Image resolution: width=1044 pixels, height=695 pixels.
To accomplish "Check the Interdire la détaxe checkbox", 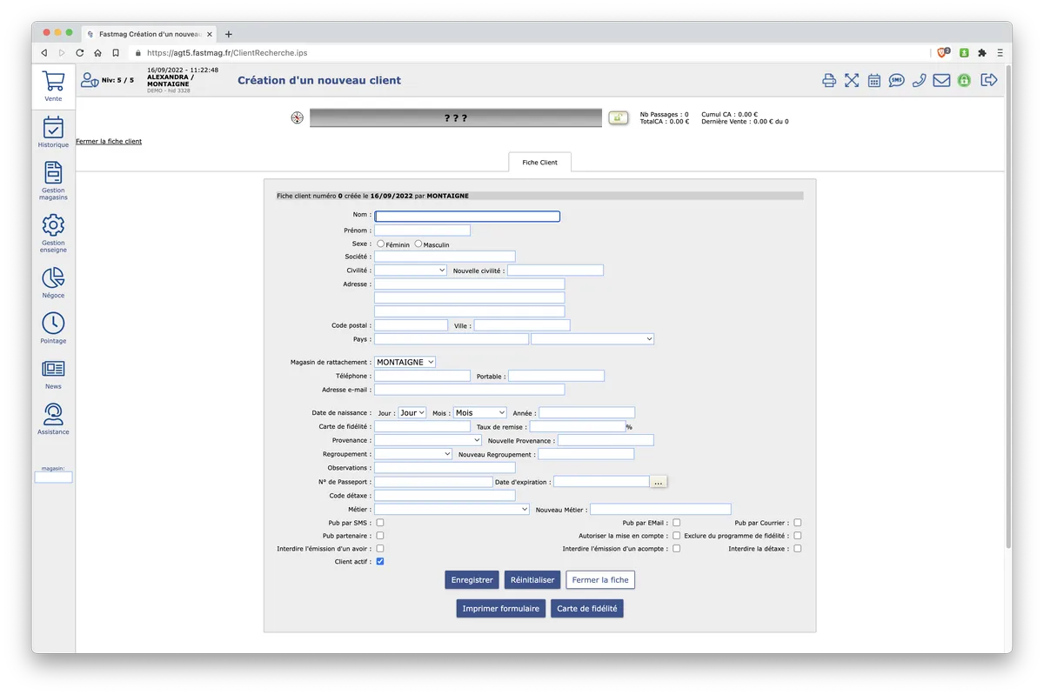I will coord(798,549).
